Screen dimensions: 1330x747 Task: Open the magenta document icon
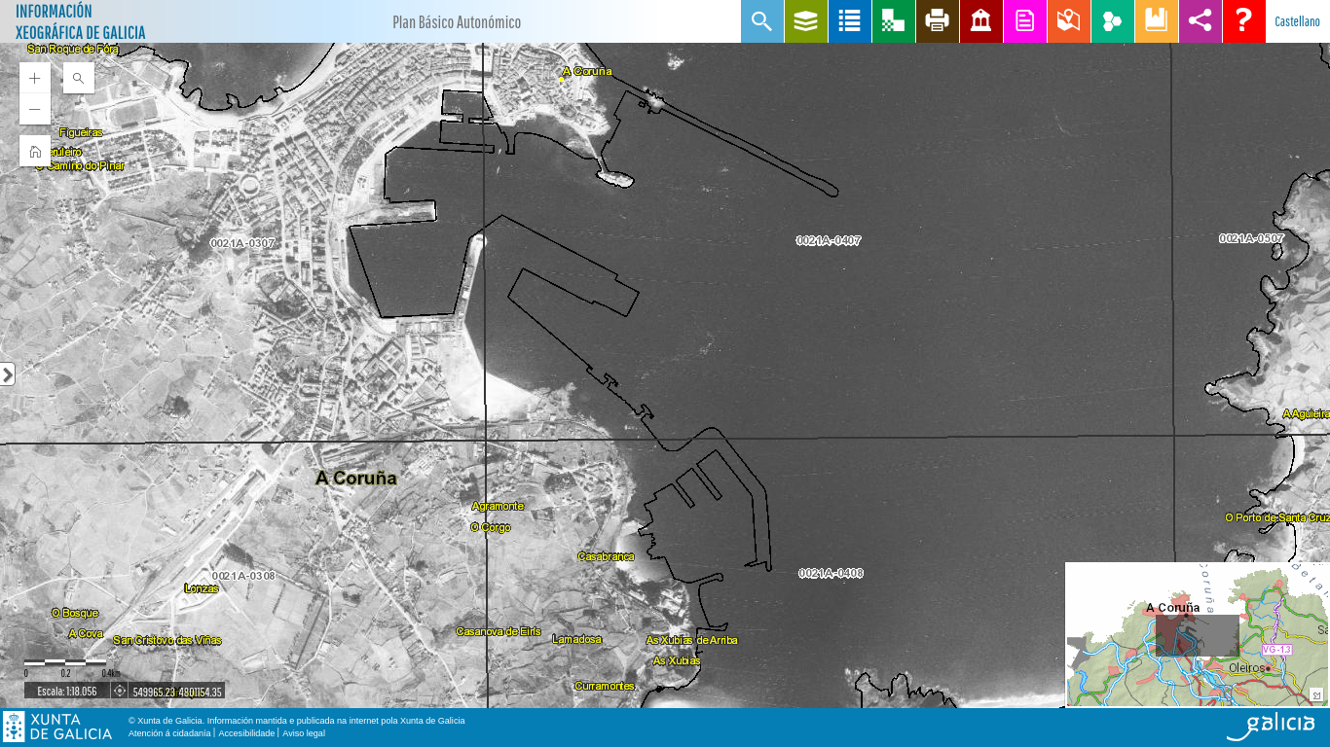[1025, 21]
